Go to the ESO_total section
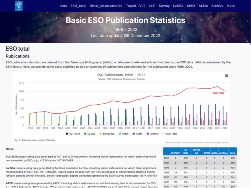The height and width of the screenshot is (188, 251). click(78, 6)
